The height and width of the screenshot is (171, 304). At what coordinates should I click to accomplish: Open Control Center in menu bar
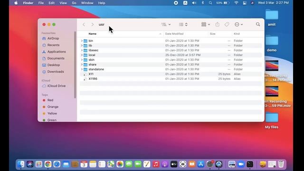245,3
